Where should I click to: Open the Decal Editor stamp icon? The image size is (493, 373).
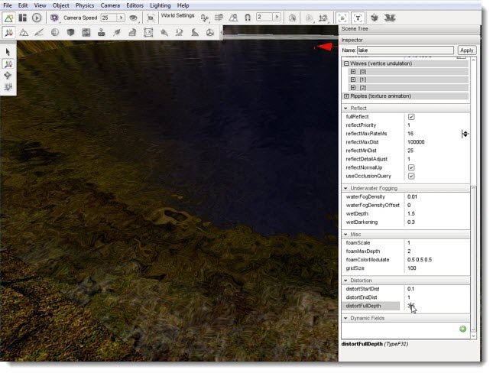(x=101, y=32)
